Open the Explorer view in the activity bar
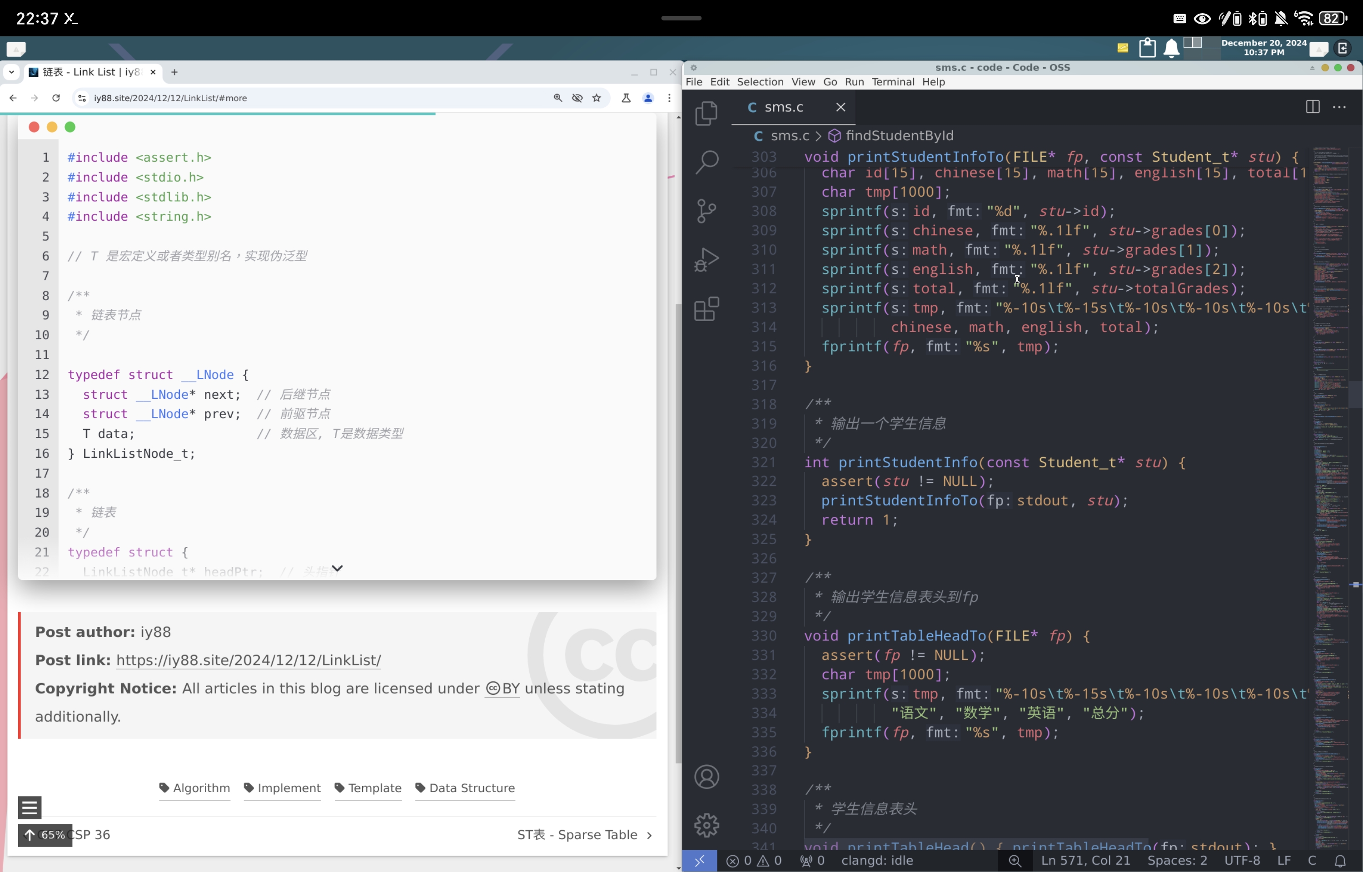1363x872 pixels. tap(706, 113)
